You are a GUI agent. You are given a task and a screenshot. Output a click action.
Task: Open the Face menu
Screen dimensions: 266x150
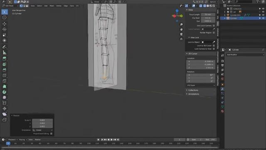point(72,6)
